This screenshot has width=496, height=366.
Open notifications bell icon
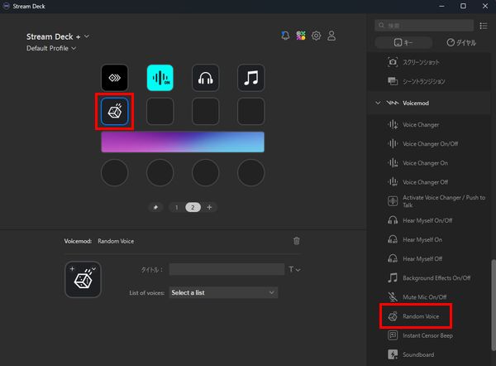point(285,36)
